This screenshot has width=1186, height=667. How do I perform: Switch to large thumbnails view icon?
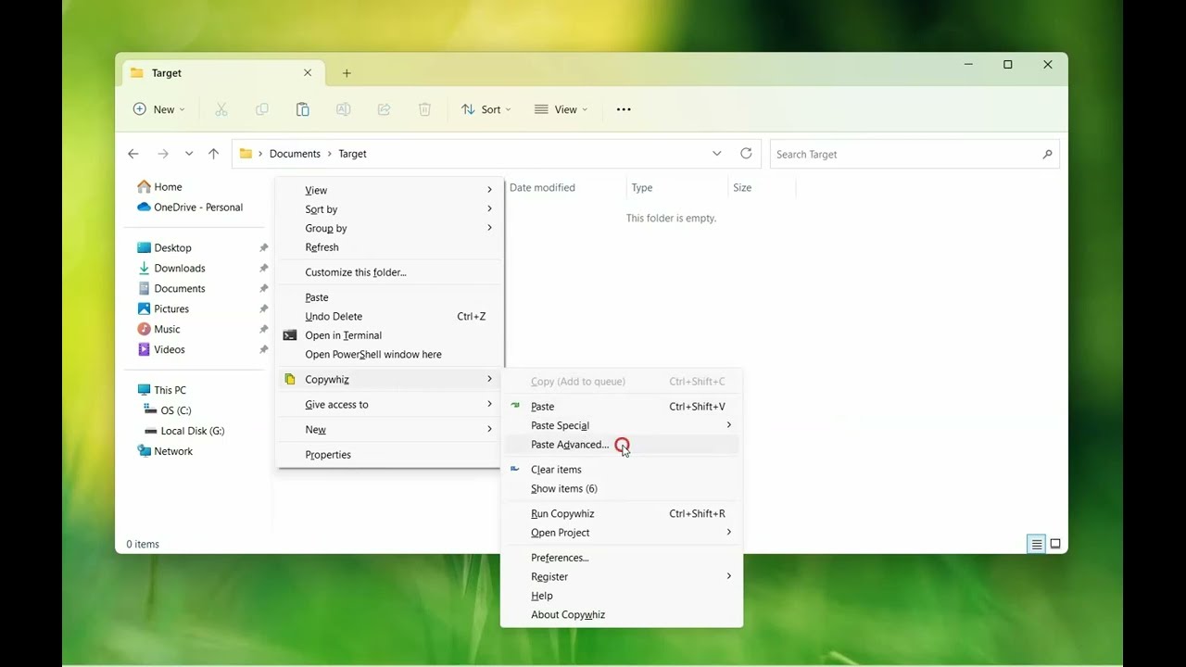[1055, 544]
